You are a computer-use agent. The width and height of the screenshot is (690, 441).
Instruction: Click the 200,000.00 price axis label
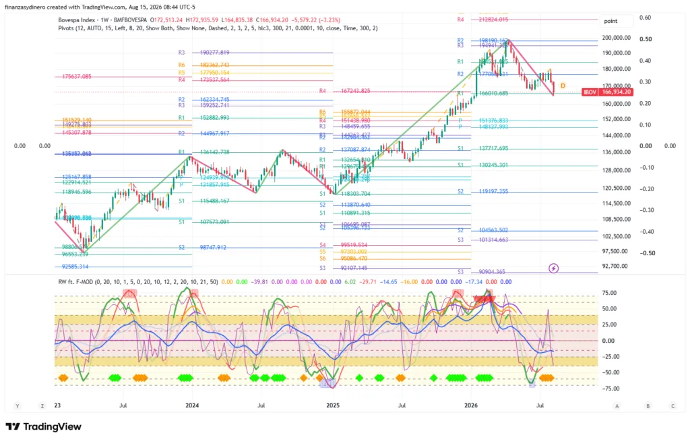point(617,38)
